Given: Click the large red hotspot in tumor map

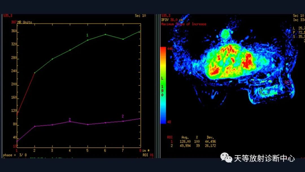Looking at the screenshot, I should pyautogui.click(x=248, y=62).
